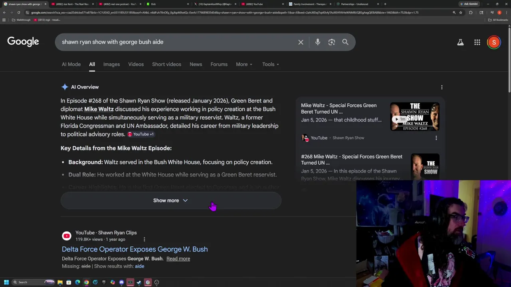The image size is (511, 287).
Task: Open Search by image (Lens) icon
Action: coord(332,42)
